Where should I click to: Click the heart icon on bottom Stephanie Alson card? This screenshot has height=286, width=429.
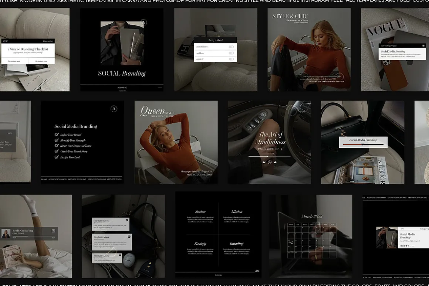point(120,256)
